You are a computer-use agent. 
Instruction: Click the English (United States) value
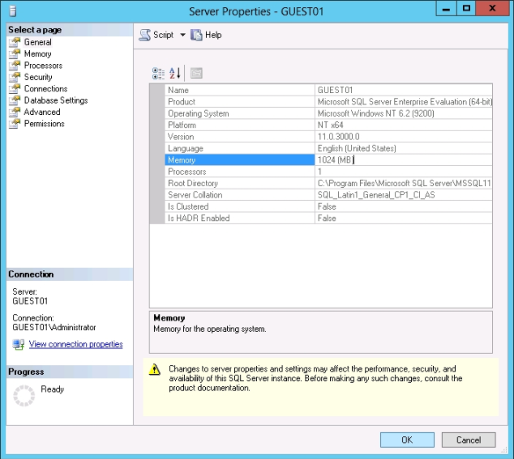click(x=357, y=148)
